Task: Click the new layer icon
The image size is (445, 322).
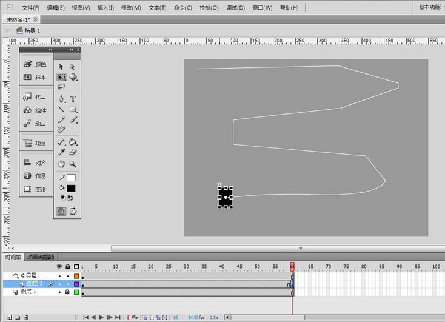Action: click(x=10, y=318)
